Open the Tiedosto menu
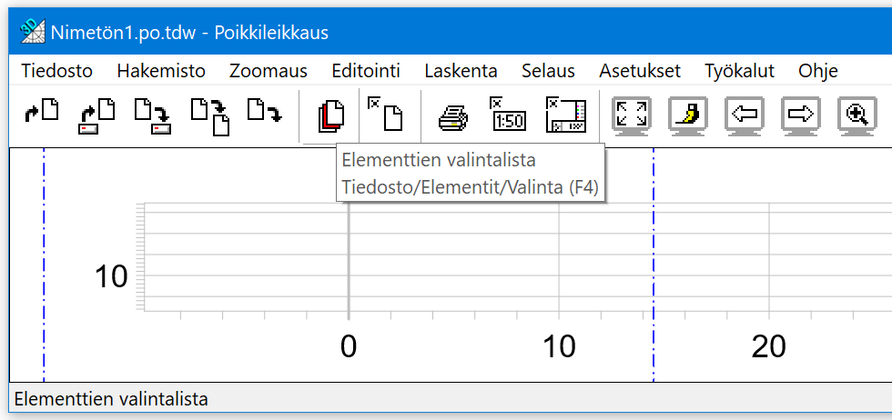The image size is (892, 420). pos(56,71)
